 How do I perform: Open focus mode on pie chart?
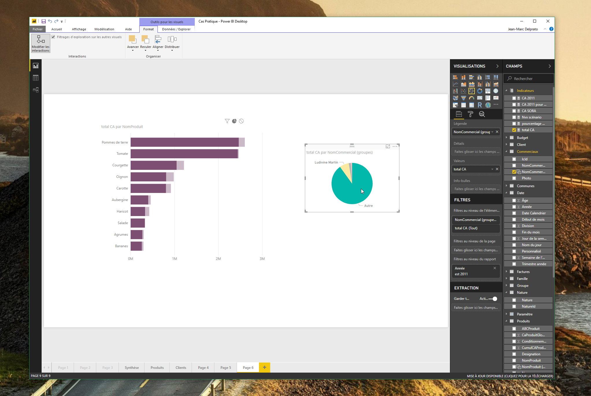coord(388,146)
